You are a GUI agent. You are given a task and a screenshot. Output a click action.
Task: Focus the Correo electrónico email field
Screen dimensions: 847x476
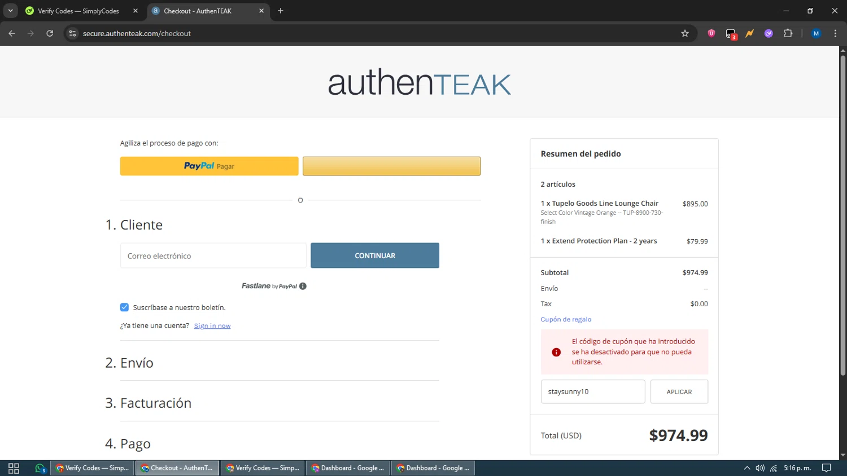[213, 255]
